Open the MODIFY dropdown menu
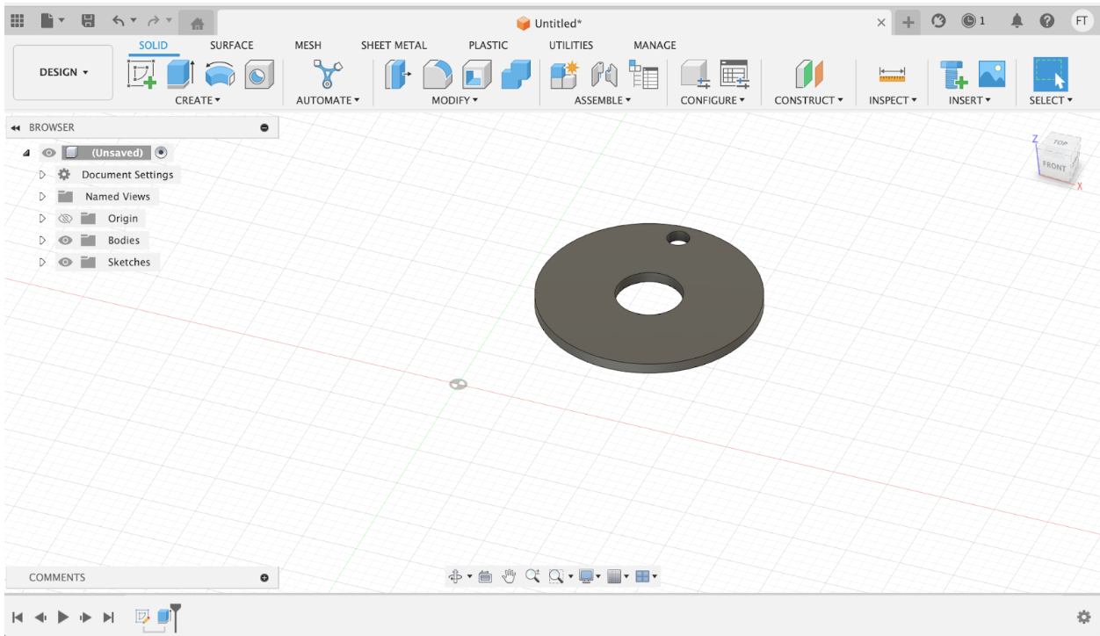 tap(454, 100)
